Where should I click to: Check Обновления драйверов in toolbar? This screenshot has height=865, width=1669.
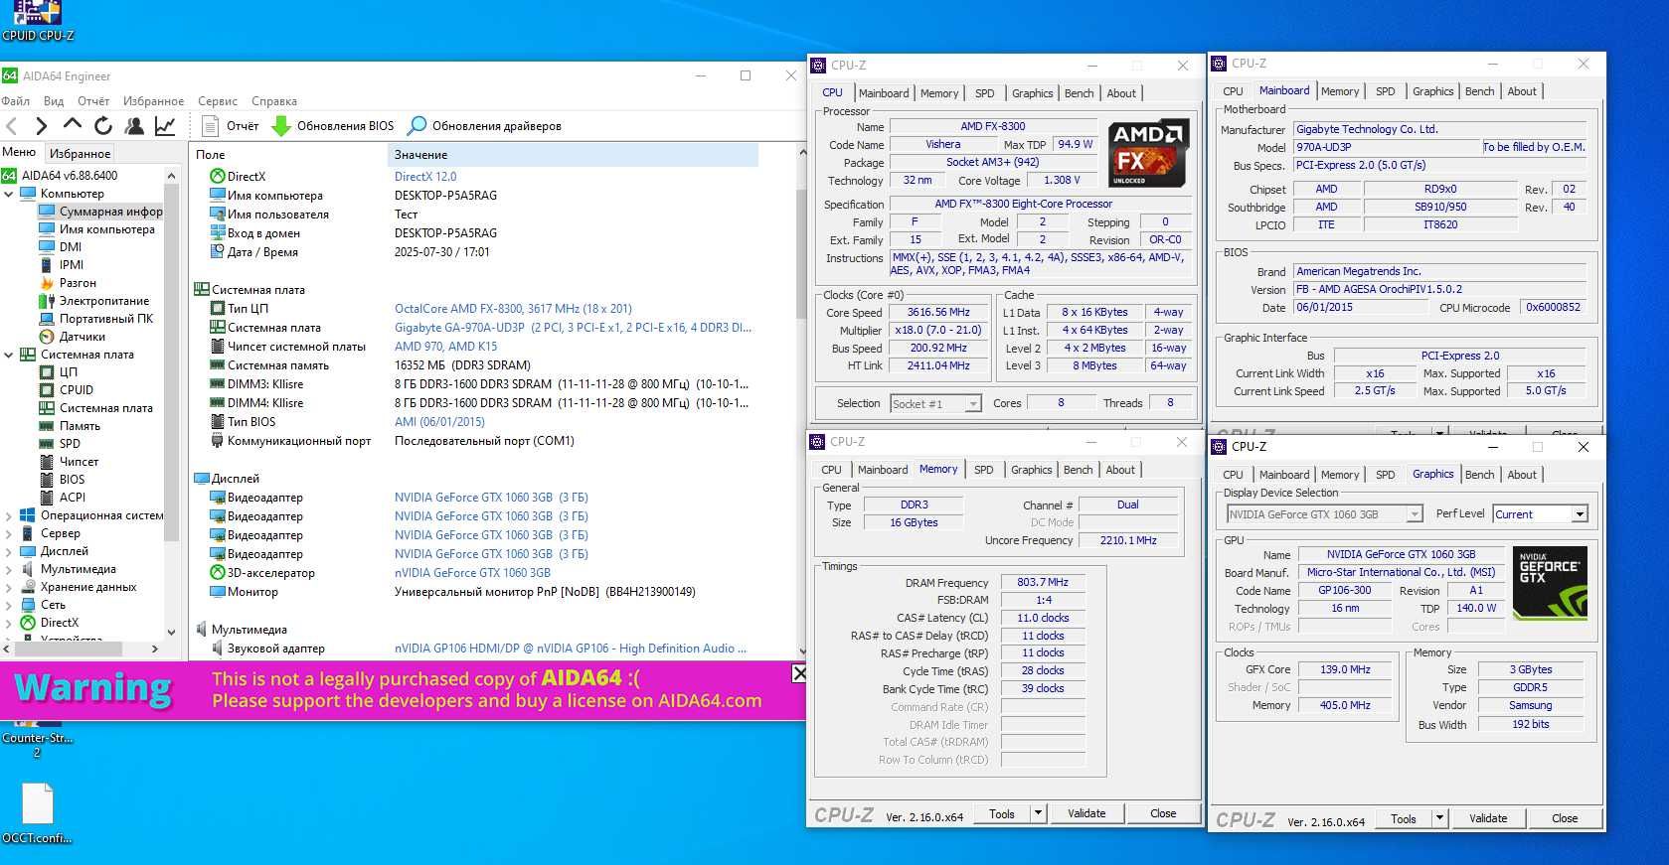(485, 126)
